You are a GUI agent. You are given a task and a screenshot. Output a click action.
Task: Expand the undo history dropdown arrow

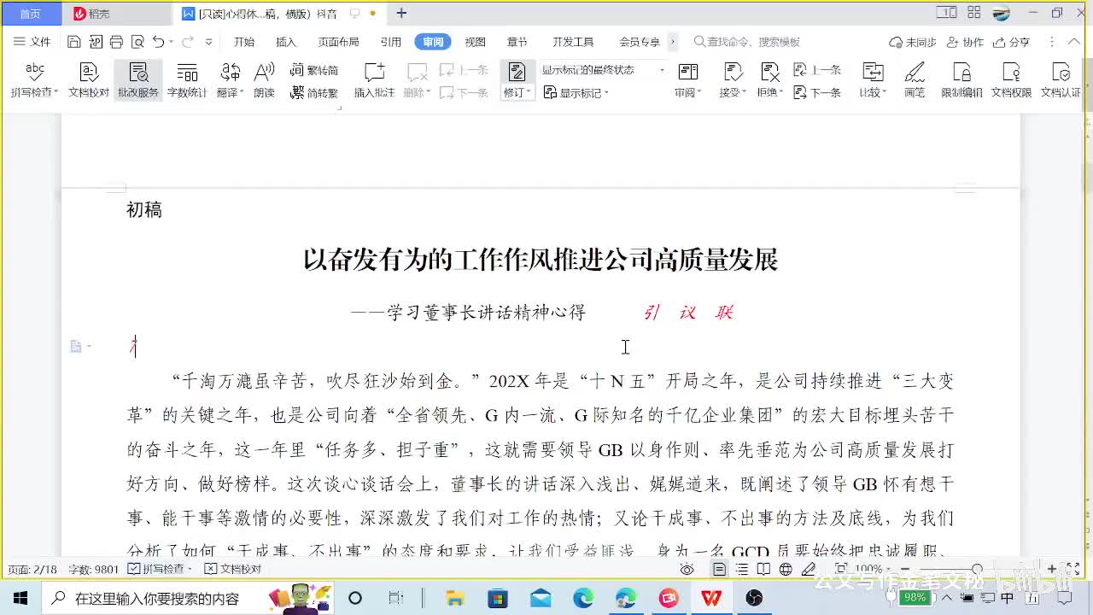pos(171,42)
